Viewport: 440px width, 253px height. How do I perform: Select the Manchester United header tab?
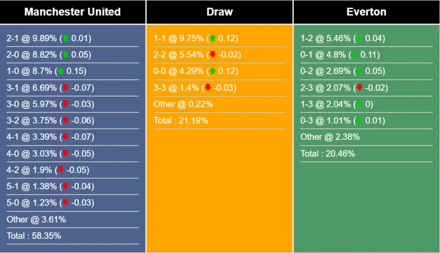(73, 12)
